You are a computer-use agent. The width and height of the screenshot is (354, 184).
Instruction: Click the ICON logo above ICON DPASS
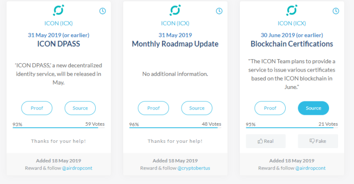click(x=58, y=10)
